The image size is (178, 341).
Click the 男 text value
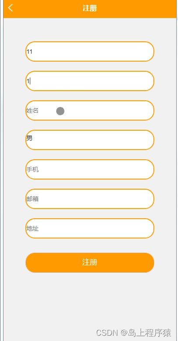coord(29,138)
